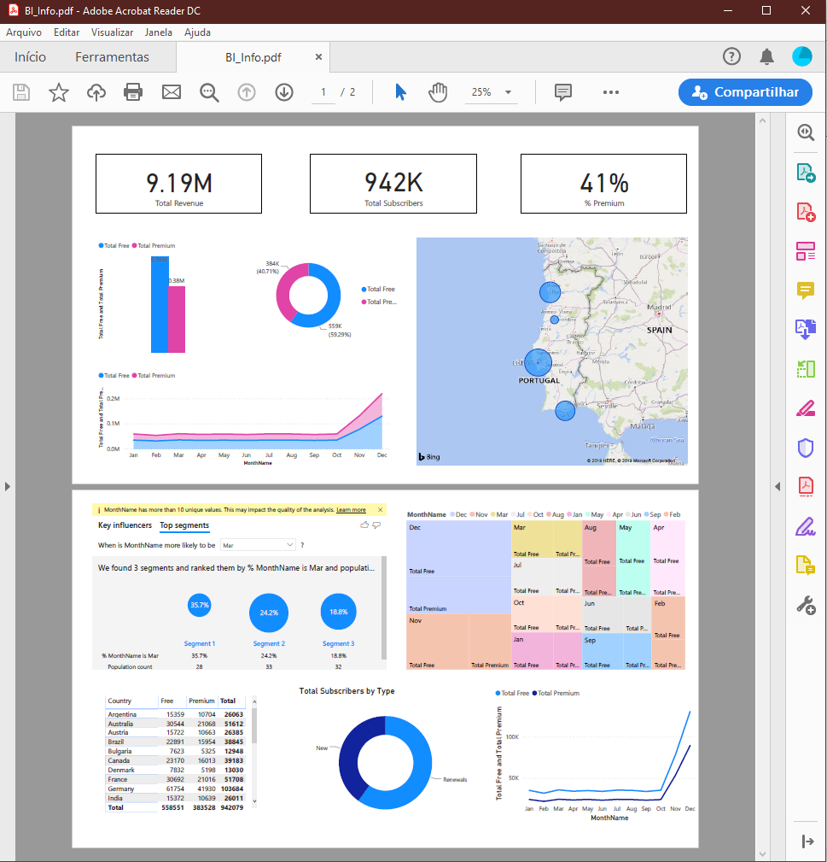Go to next page arrow
The image size is (827, 862).
coord(284,92)
